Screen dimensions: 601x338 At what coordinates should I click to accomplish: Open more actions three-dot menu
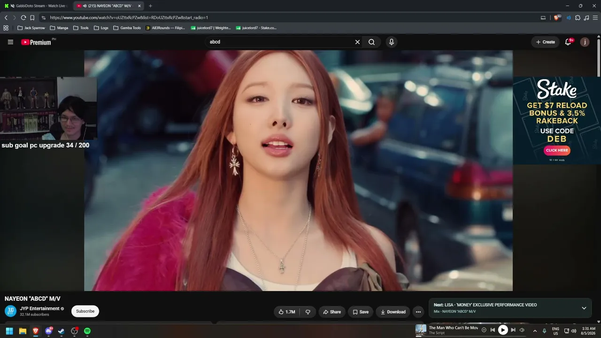click(418, 312)
